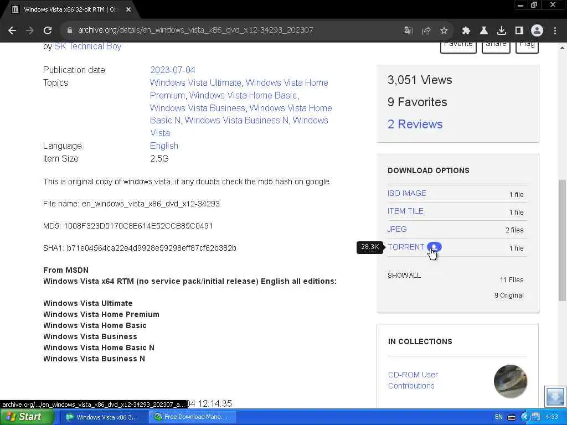Click SHOW ALL files

404,276
